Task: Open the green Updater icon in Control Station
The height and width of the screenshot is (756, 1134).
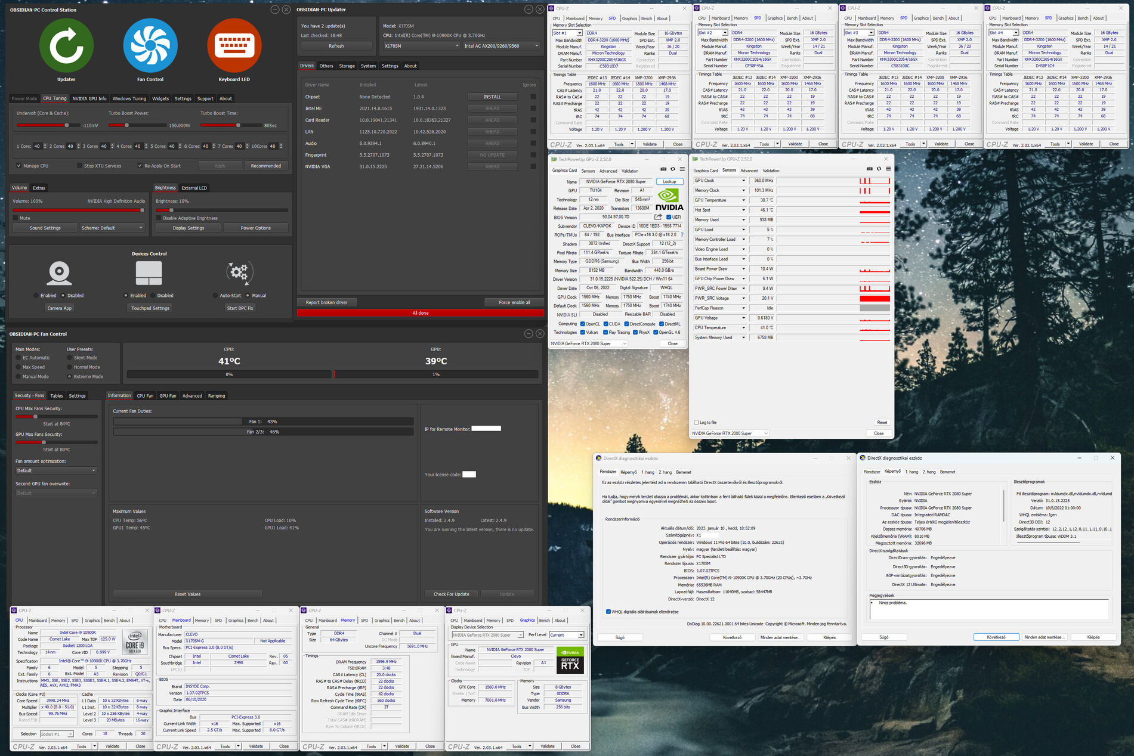Action: point(66,45)
